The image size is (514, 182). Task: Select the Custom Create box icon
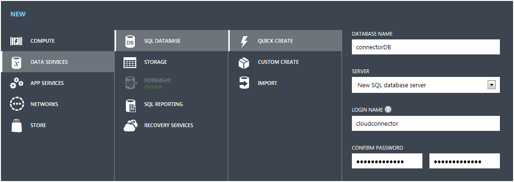tap(244, 62)
